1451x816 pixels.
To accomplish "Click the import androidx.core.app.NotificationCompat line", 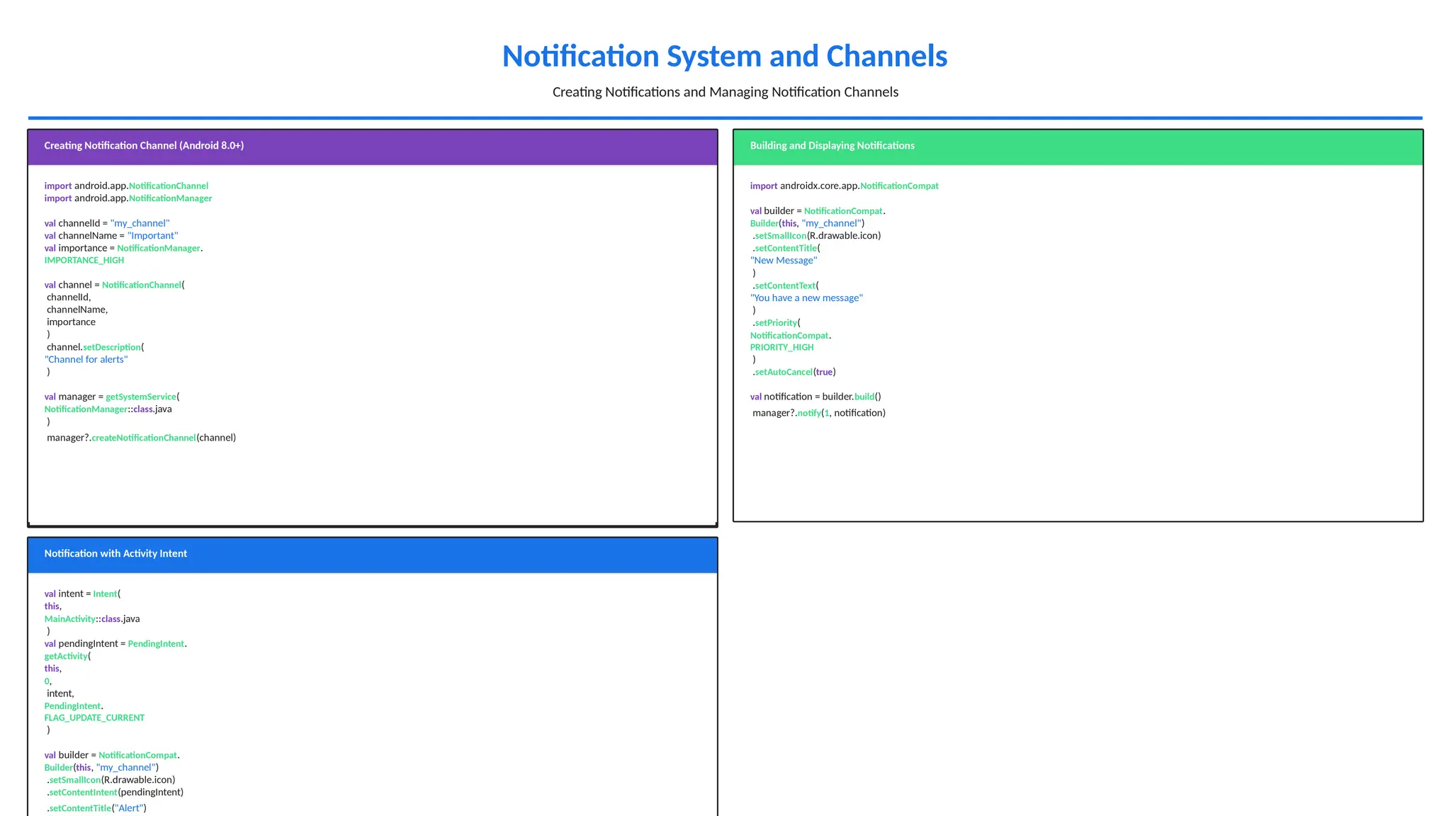I will [x=845, y=186].
